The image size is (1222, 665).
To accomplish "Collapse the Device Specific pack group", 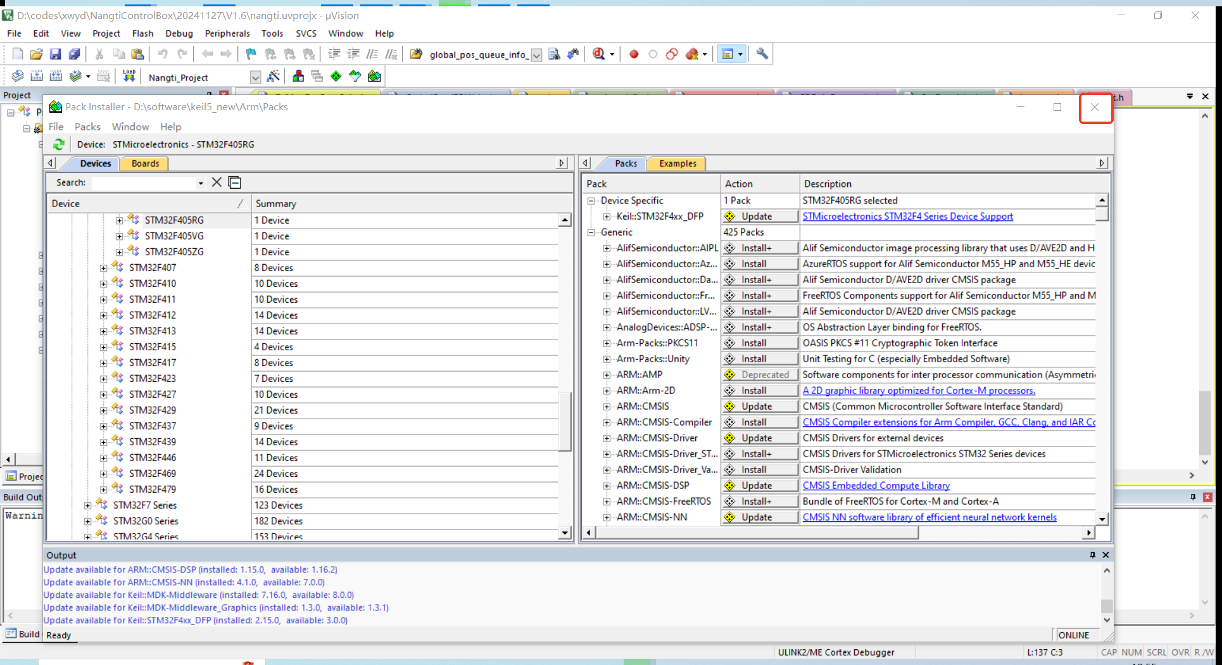I will pyautogui.click(x=591, y=201).
